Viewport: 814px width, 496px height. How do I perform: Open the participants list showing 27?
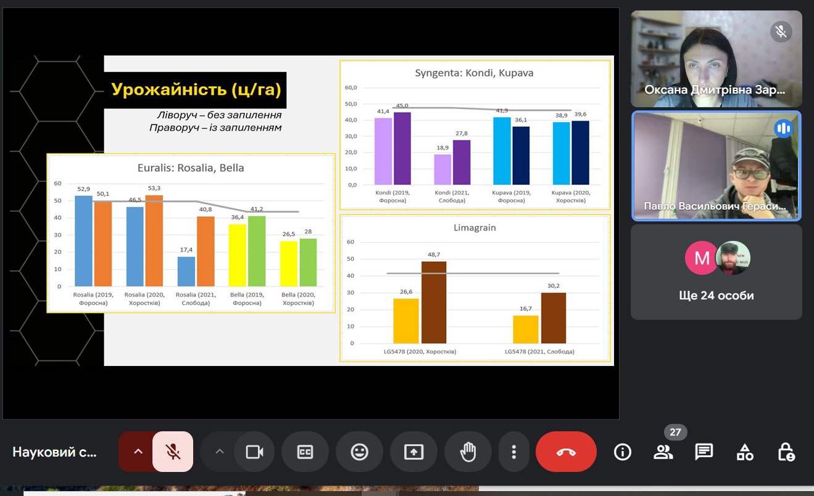[x=663, y=452]
